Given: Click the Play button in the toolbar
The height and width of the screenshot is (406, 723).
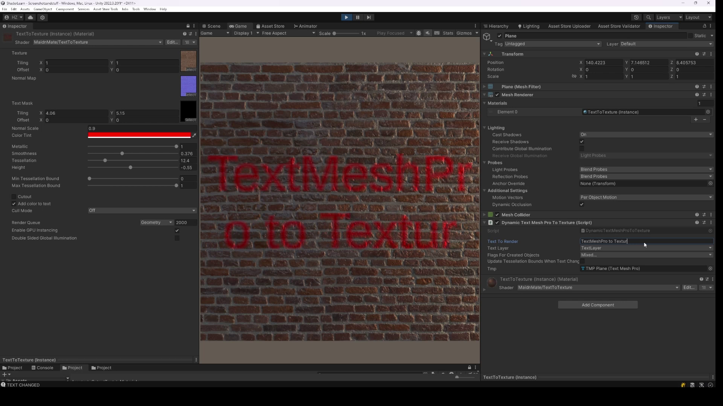Looking at the screenshot, I should coord(346,17).
